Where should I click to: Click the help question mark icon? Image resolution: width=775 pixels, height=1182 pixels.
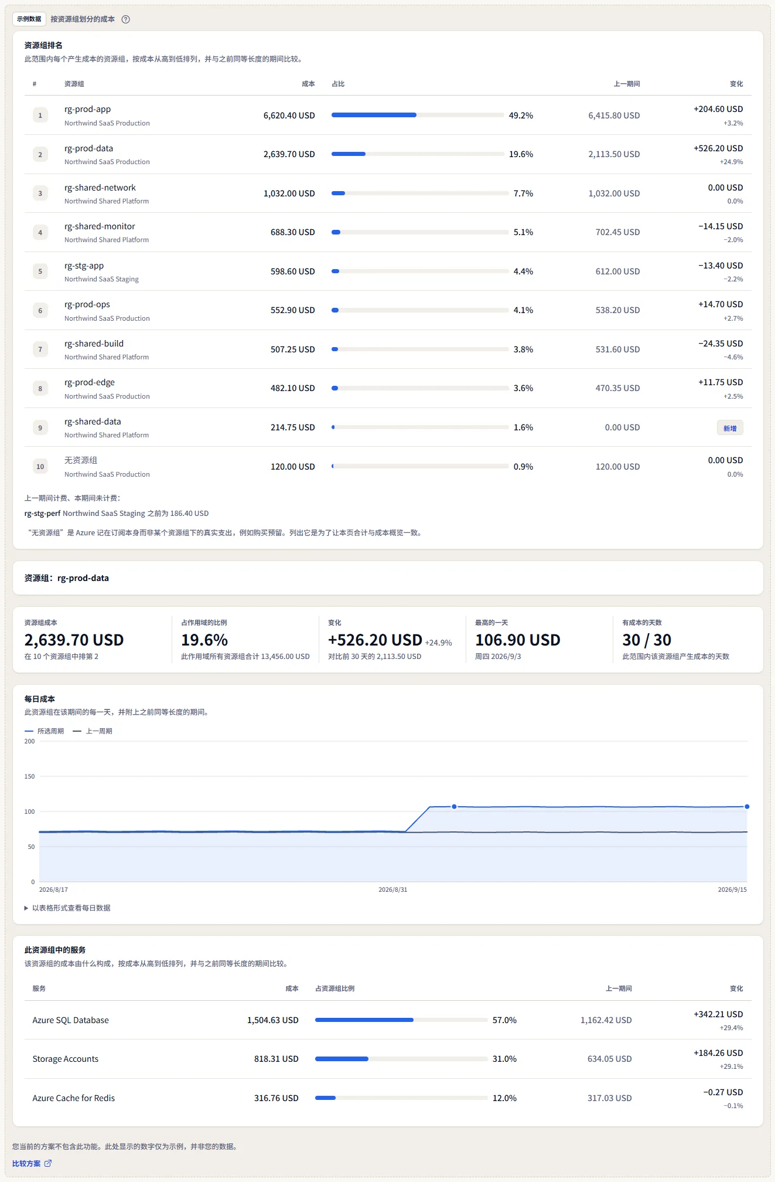125,19
